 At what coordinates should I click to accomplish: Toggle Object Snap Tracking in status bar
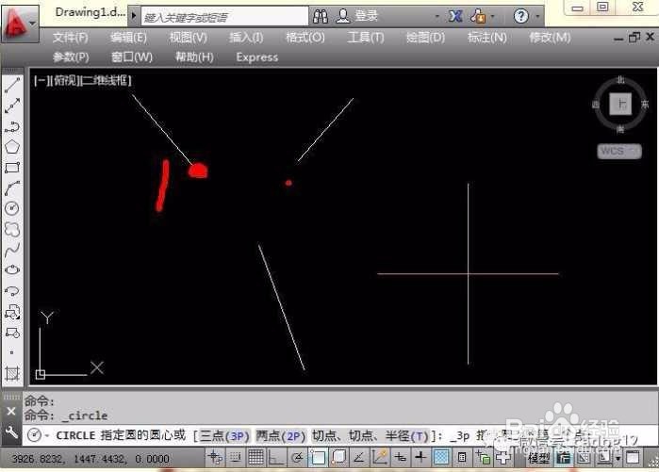(x=359, y=458)
